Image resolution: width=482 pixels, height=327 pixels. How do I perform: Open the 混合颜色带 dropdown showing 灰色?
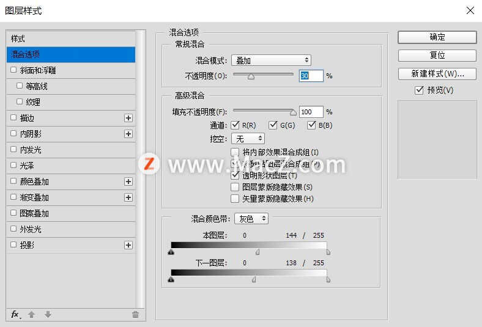click(x=251, y=219)
